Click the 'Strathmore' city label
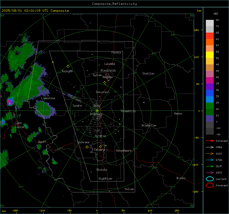The image size is (229, 214). tap(124, 151)
